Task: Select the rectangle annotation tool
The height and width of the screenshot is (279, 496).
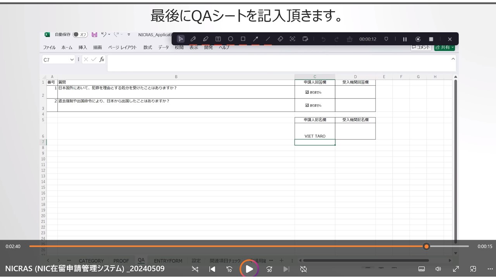Action: coord(243,39)
